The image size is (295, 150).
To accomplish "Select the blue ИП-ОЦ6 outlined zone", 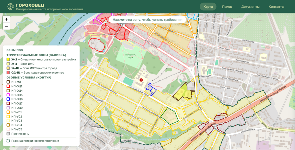I will pyautogui.click(x=151, y=89).
